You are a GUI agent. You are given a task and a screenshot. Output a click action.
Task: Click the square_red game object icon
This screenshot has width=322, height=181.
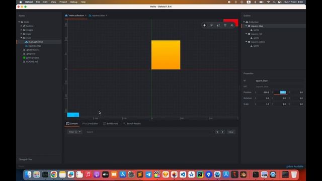(x=249, y=34)
